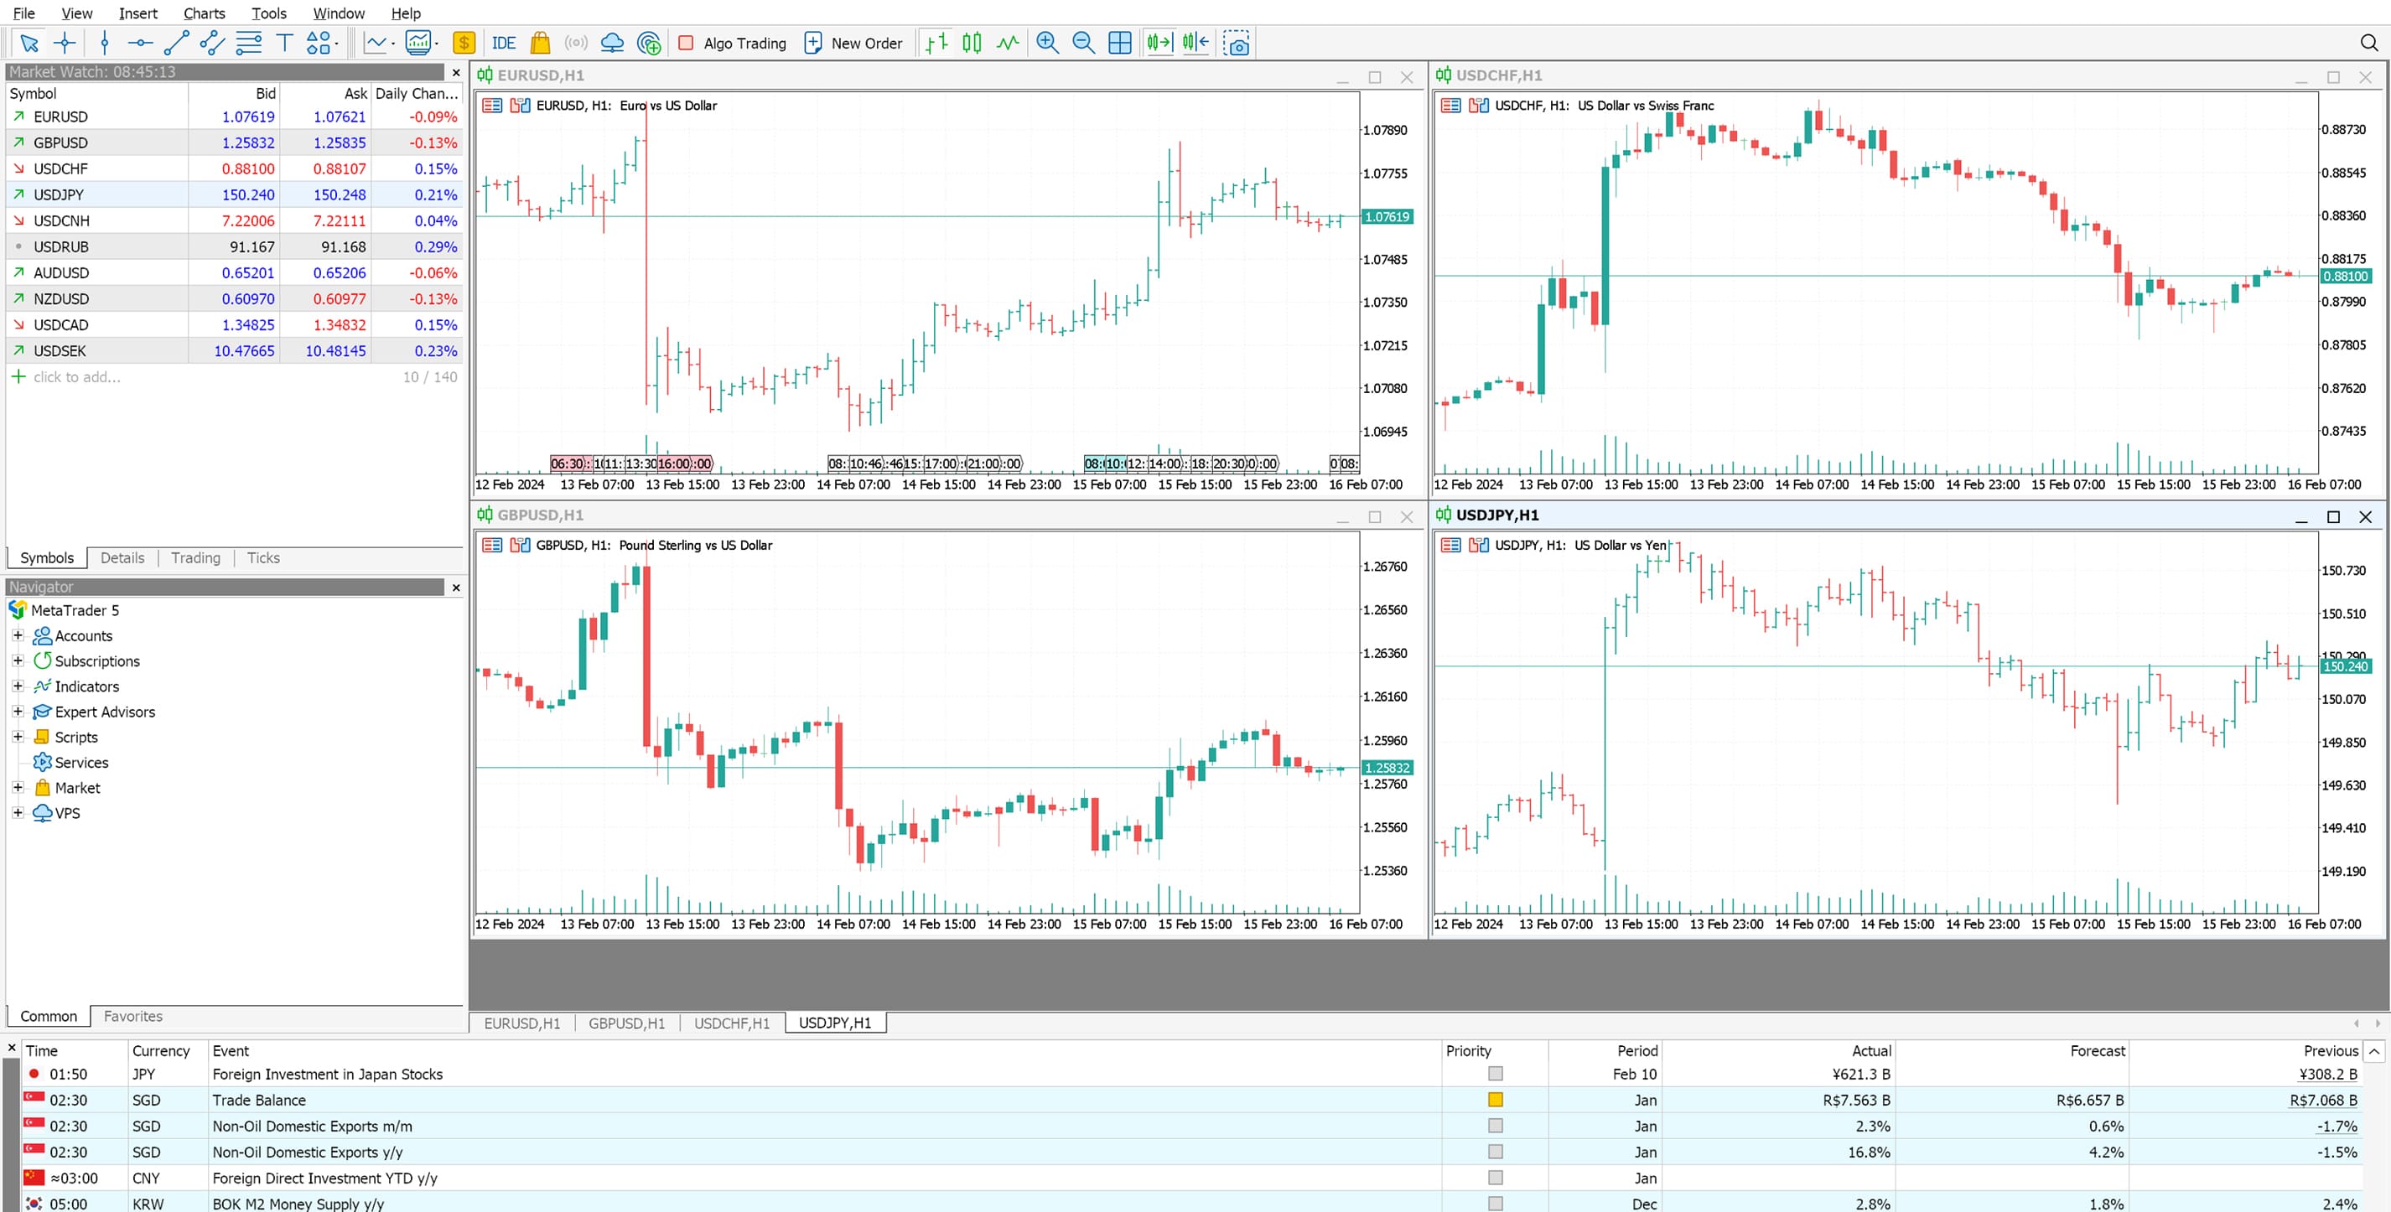Image resolution: width=2391 pixels, height=1212 pixels.
Task: Switch to the GBPUSD,H1 chart tab
Action: tap(626, 1023)
